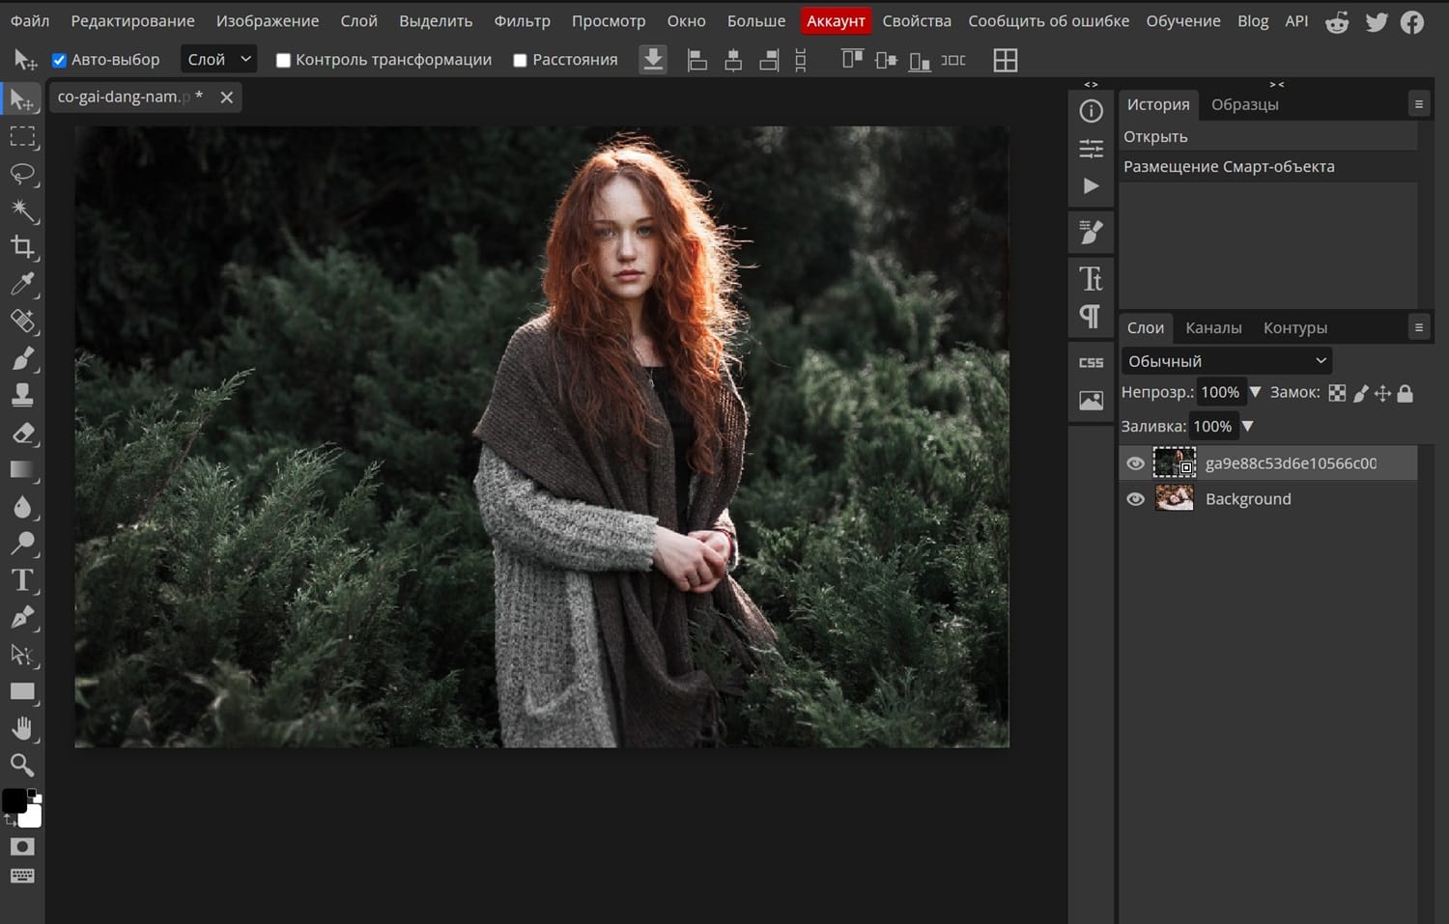This screenshot has width=1449, height=924.
Task: Open the Непрозр. opacity dropdown arrow
Action: 1255,393
